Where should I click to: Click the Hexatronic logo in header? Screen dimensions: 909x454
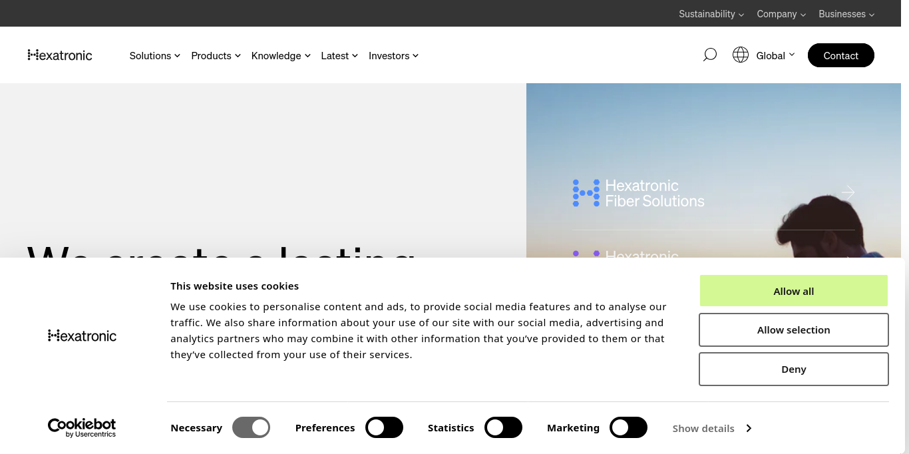pyautogui.click(x=60, y=55)
